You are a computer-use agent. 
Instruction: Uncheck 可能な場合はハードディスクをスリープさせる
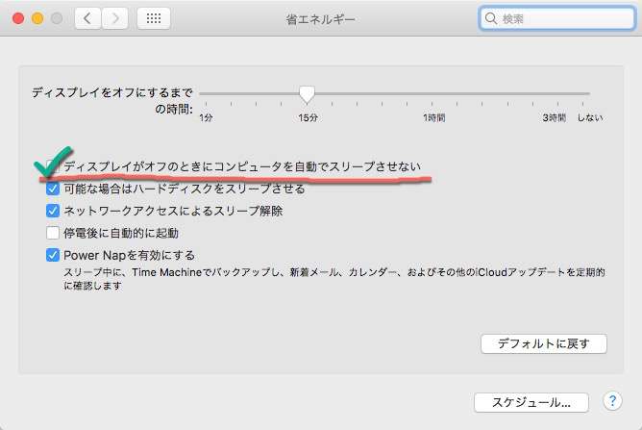[53, 189]
